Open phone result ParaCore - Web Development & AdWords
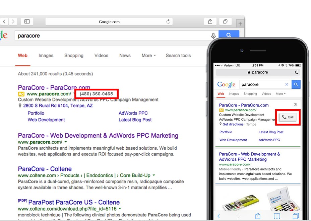Image resolution: width=311 pixels, height=221 pixels. (250, 157)
